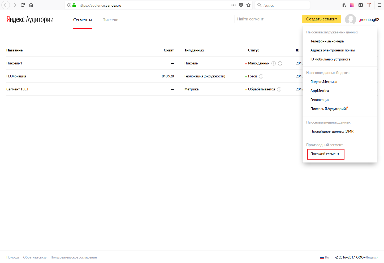The height and width of the screenshot is (263, 384).
Task: Open page actions three-dots menu
Action: coord(234,5)
